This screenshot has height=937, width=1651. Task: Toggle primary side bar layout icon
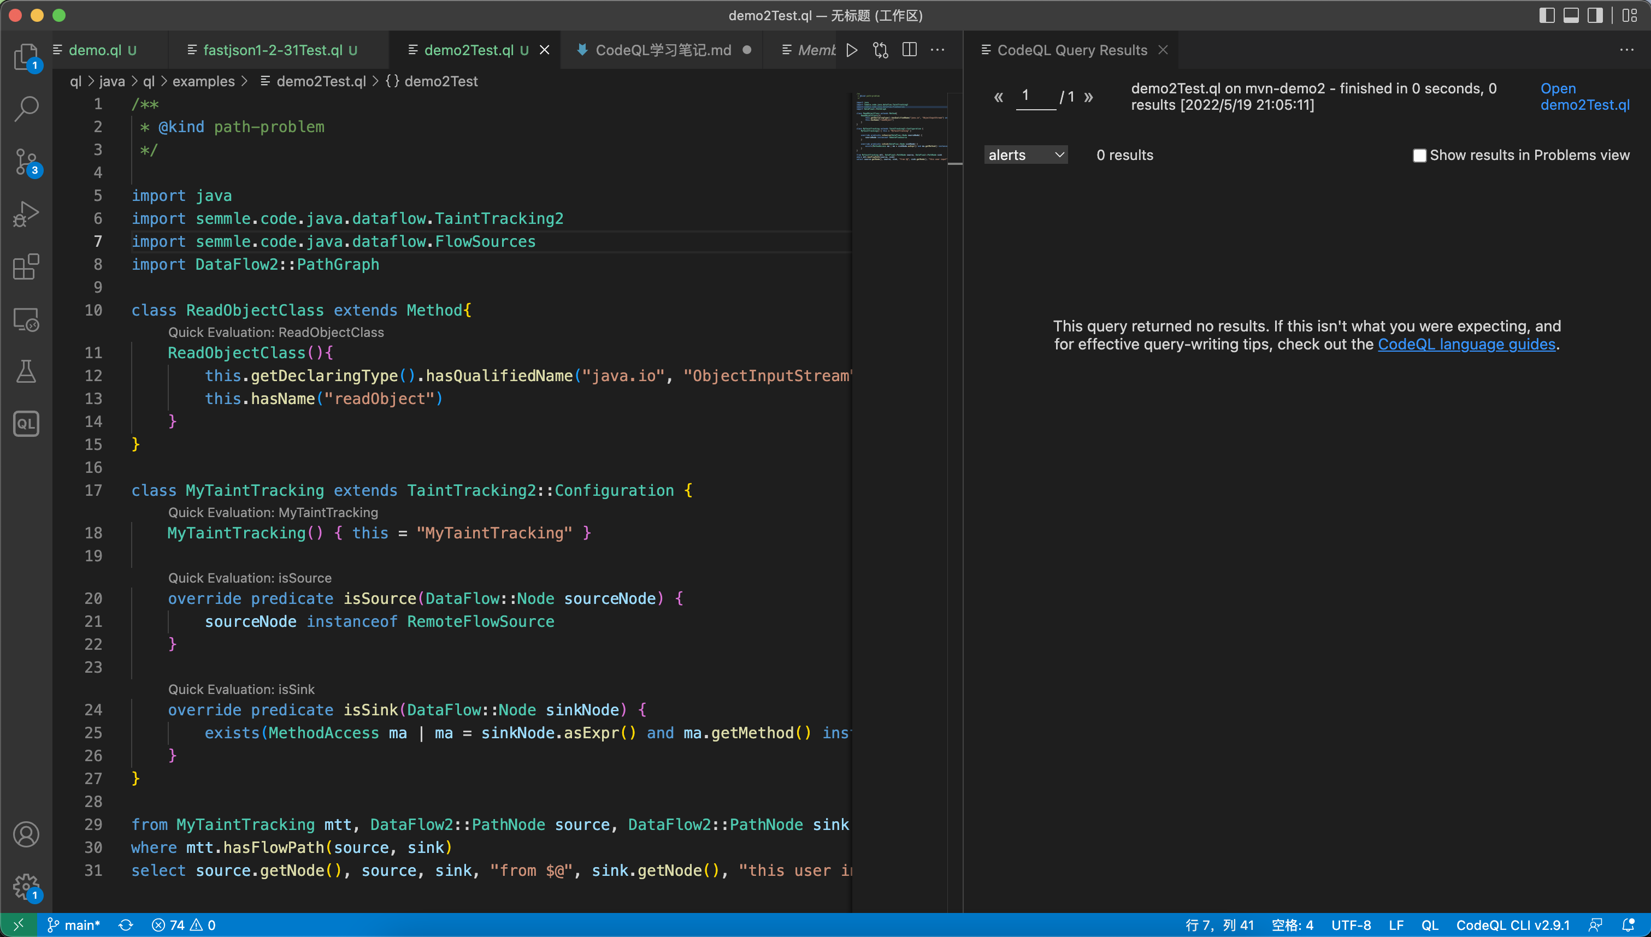(x=1547, y=15)
